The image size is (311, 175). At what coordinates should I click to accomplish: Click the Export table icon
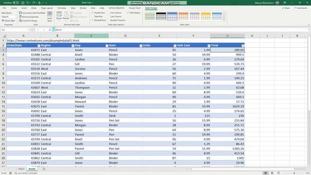[59, 15]
